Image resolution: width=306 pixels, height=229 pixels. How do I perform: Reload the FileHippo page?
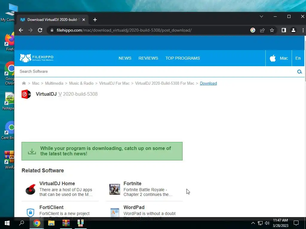tap(40, 30)
